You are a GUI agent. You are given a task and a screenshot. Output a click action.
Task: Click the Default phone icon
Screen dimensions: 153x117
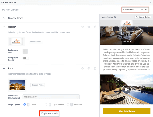click(28, 104)
